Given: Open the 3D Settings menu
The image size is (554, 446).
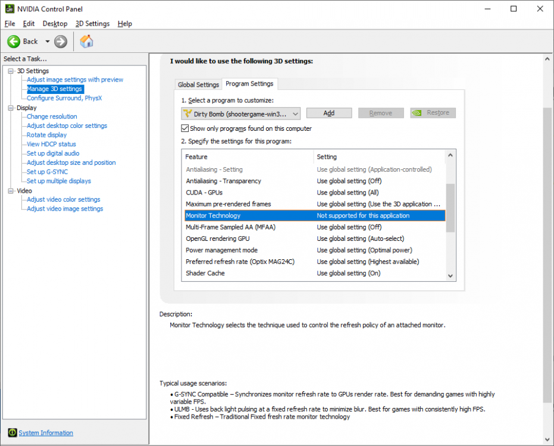Looking at the screenshot, I should click(x=93, y=24).
